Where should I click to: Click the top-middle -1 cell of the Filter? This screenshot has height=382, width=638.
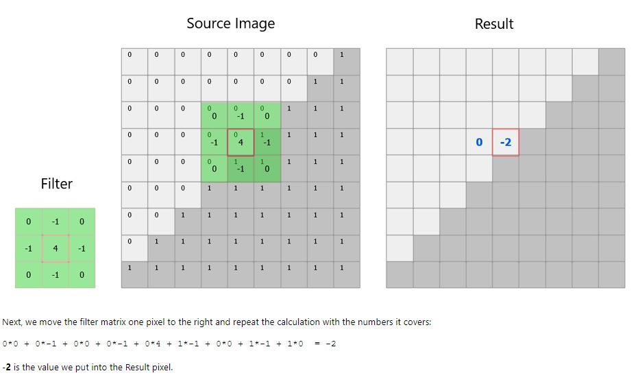56,222
